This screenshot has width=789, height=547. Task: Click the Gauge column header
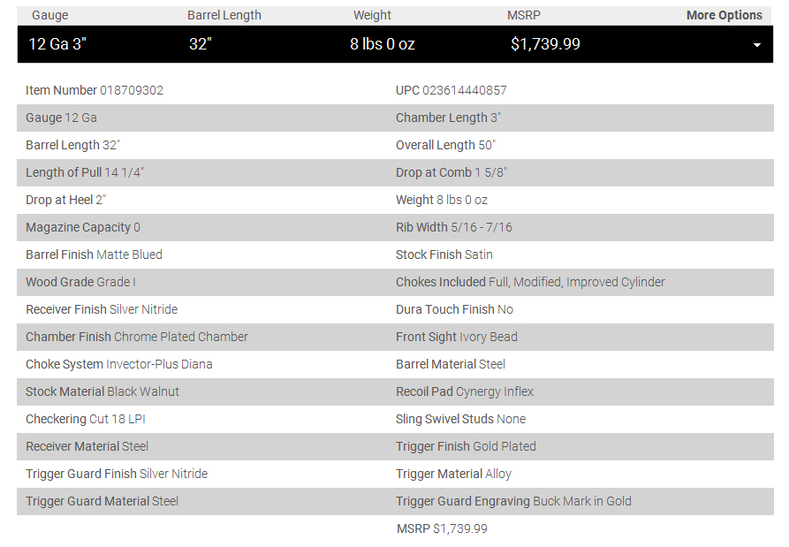49,15
